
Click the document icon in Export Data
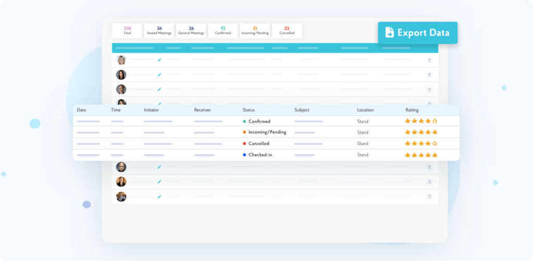[389, 33]
